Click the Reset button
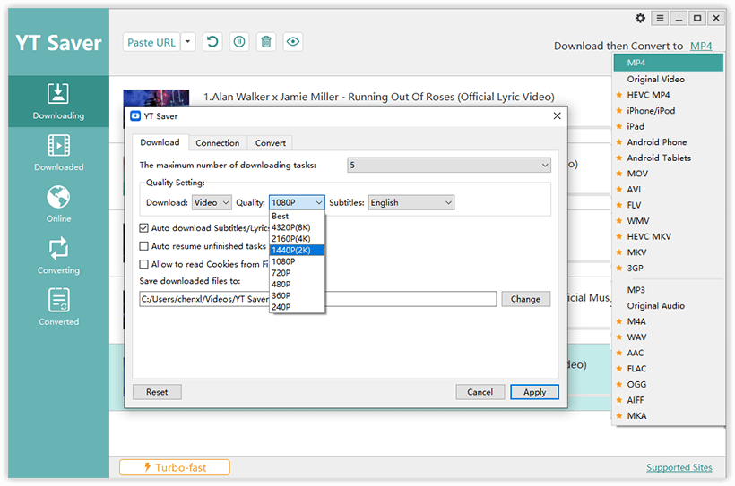The image size is (735, 486). click(157, 392)
